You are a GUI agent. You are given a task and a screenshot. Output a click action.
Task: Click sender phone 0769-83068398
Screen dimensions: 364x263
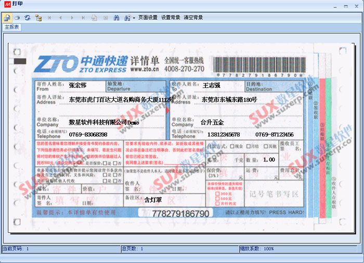88,135
